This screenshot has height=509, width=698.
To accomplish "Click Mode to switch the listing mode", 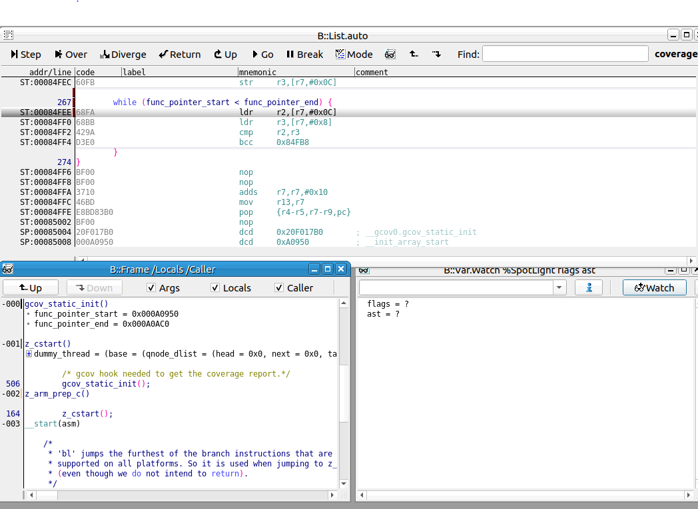I will coord(354,54).
